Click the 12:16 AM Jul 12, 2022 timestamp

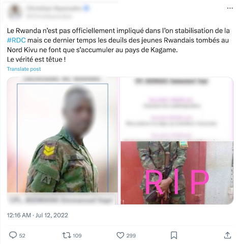coord(38,215)
